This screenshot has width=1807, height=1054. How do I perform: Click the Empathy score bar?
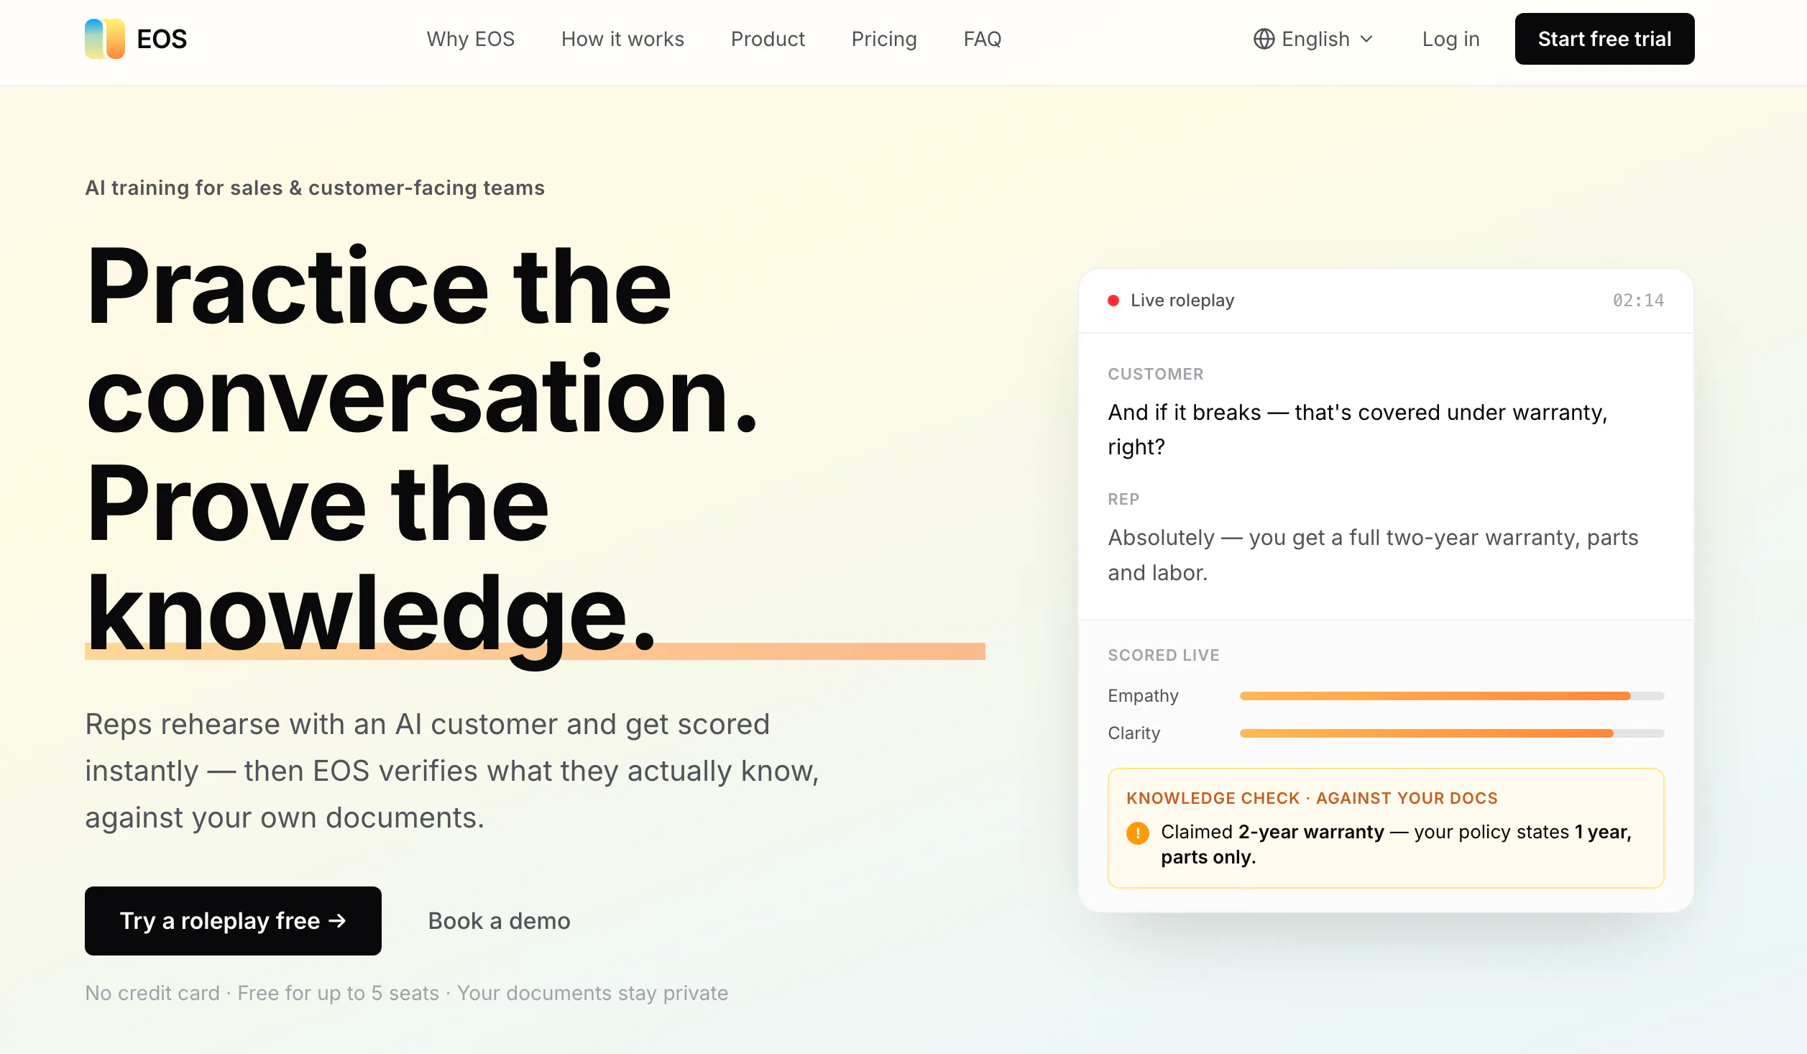pyautogui.click(x=1452, y=696)
